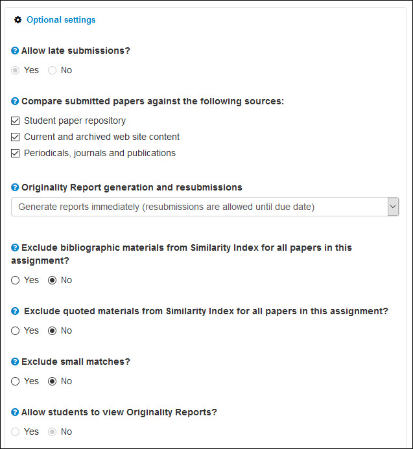Show help for Exclude quoted materials
Viewport: 413px width, 449px height.
15,312
